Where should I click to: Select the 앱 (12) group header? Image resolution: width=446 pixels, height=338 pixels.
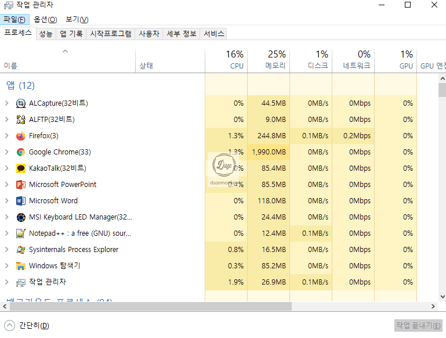coord(20,85)
